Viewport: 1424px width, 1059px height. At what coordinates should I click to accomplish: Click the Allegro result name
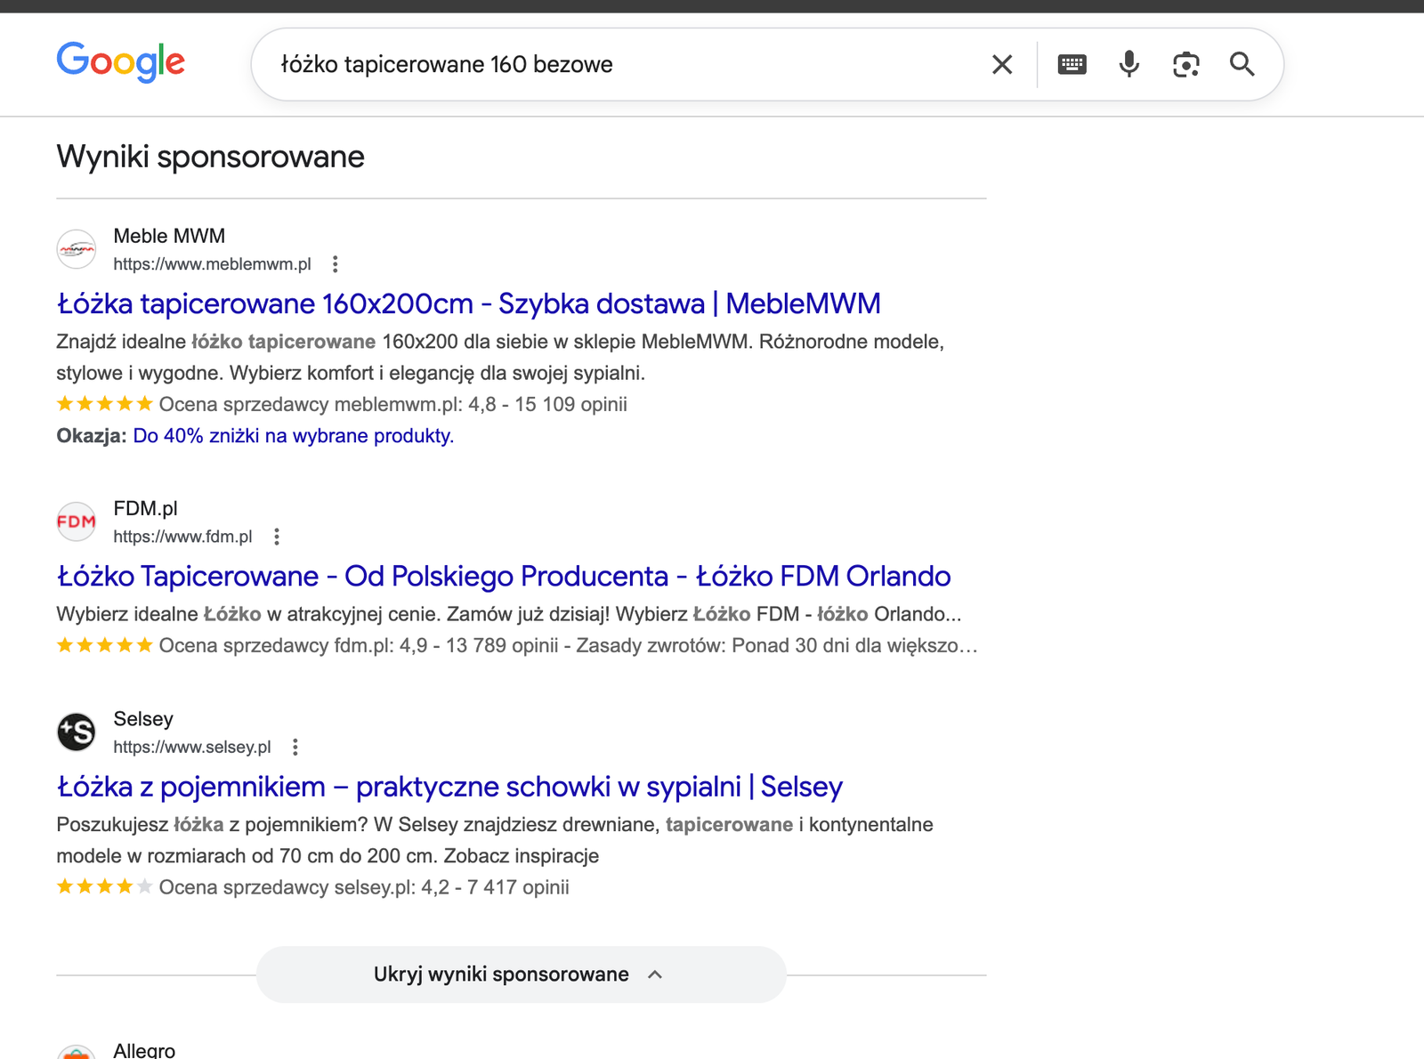click(144, 1050)
